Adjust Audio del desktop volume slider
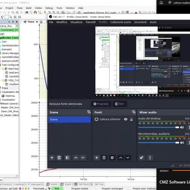190x190 pixels. (159, 127)
